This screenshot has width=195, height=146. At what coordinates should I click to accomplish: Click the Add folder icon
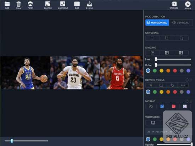[7, 4]
